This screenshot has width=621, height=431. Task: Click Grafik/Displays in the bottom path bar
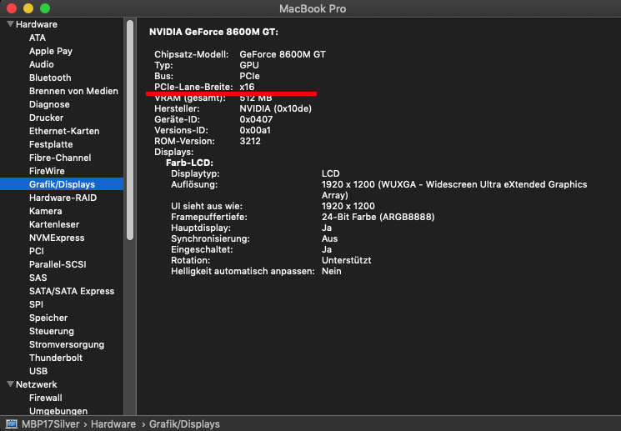[184, 423]
